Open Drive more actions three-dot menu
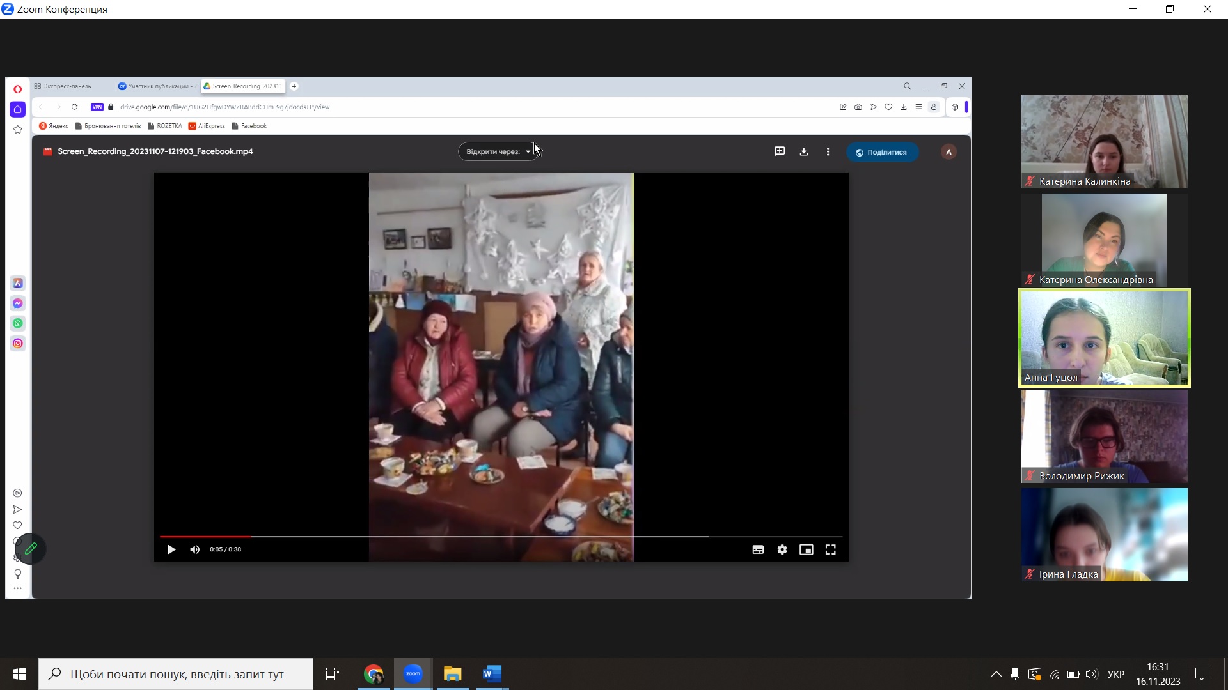This screenshot has height=690, width=1228. tap(828, 151)
